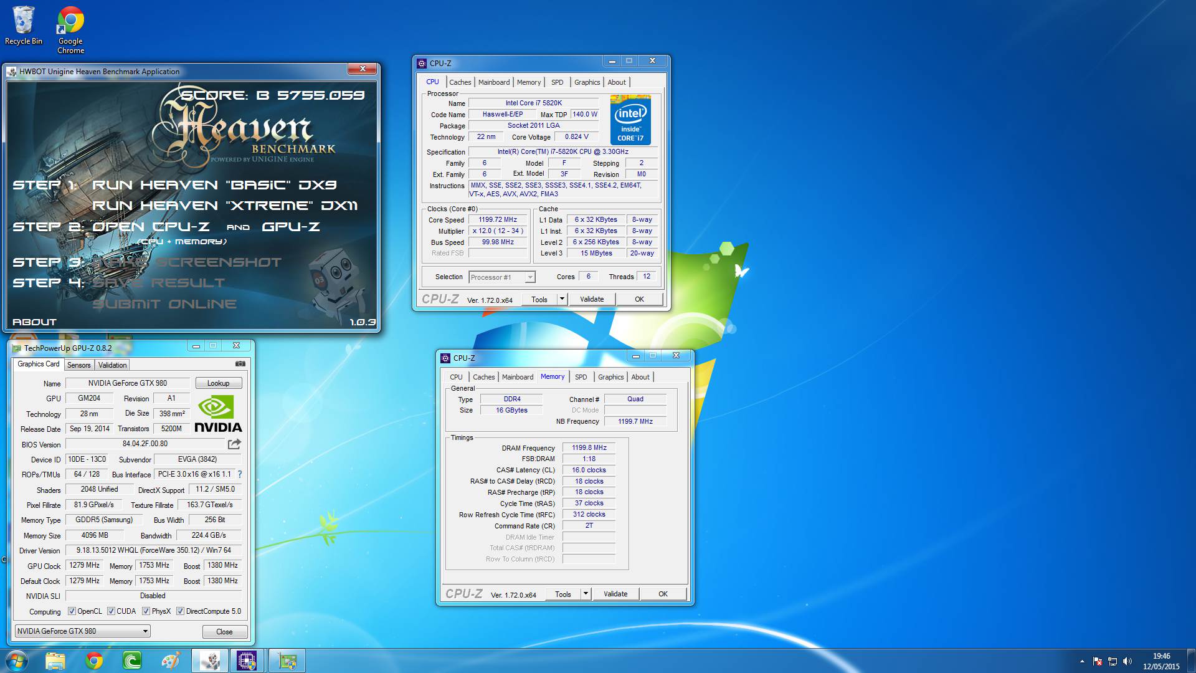1196x673 pixels.
Task: Click the Heaven Benchmark title bar icon
Action: [x=12, y=72]
